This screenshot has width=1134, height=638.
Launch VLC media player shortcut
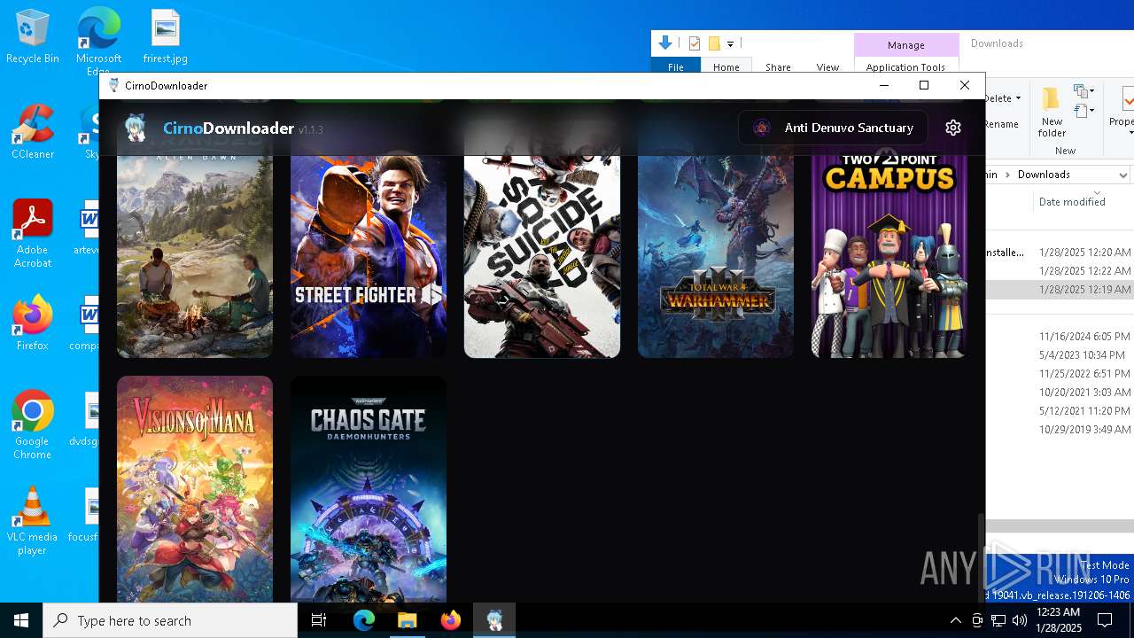[33, 521]
